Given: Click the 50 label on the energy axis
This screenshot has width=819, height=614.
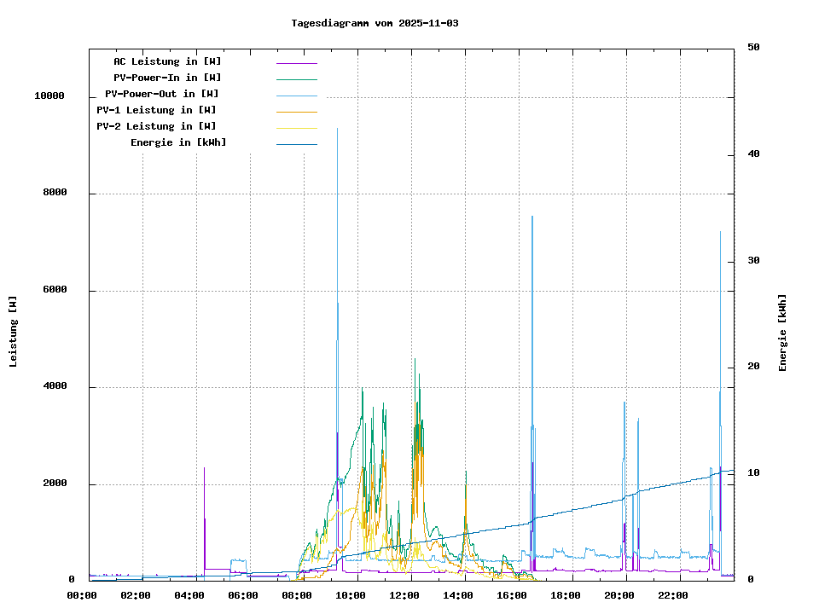Looking at the screenshot, I should point(753,48).
